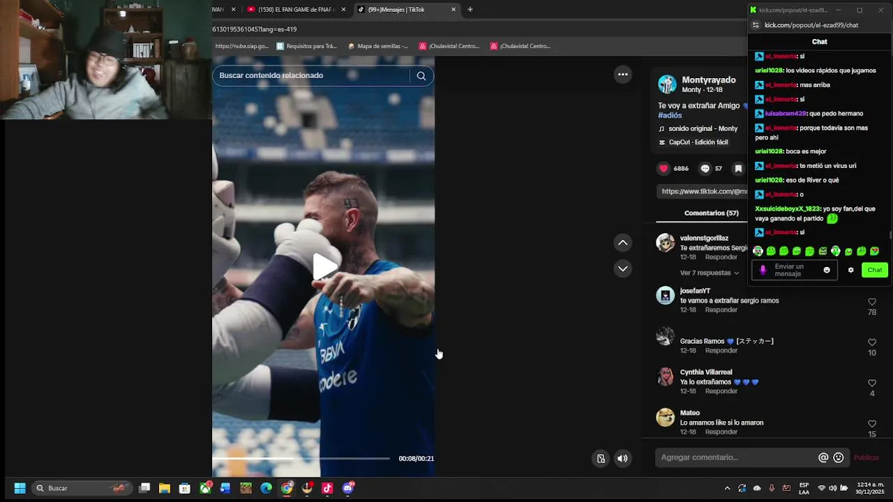This screenshot has height=502, width=893.
Task: Toggle the auto-scroll icon beside volume
Action: (x=601, y=458)
